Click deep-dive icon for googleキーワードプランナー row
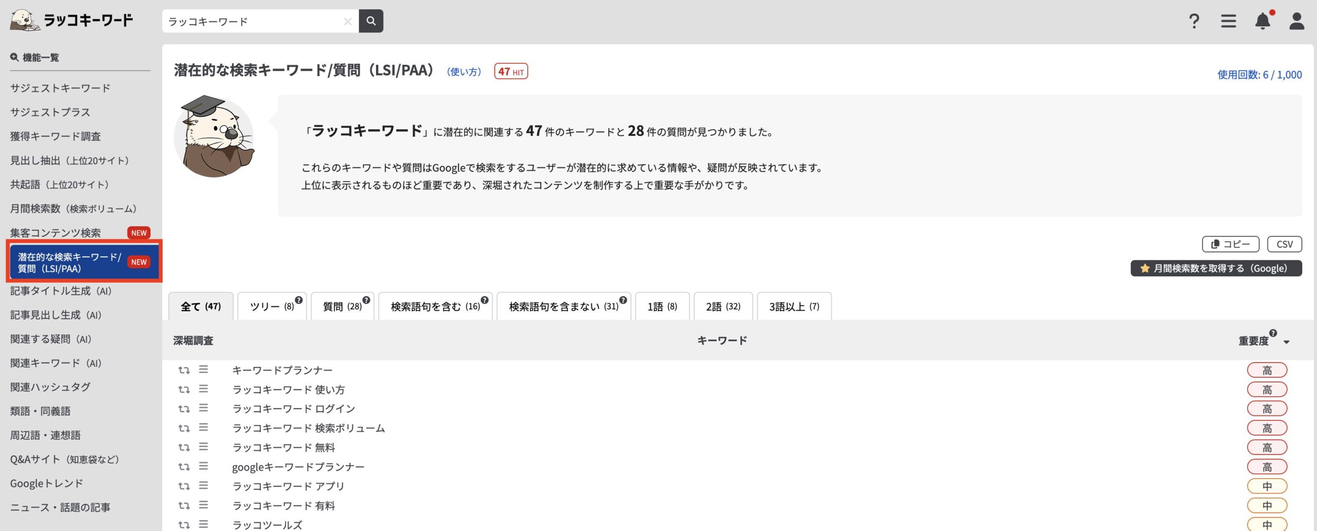Image resolution: width=1317 pixels, height=531 pixels. coord(184,467)
